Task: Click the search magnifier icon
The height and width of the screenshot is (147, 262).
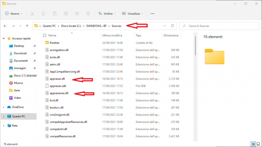Action: pyautogui.click(x=184, y=26)
